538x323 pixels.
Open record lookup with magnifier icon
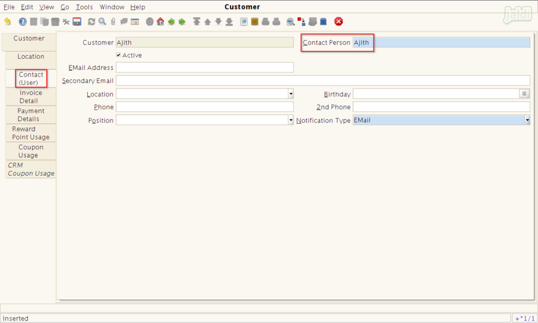(102, 21)
